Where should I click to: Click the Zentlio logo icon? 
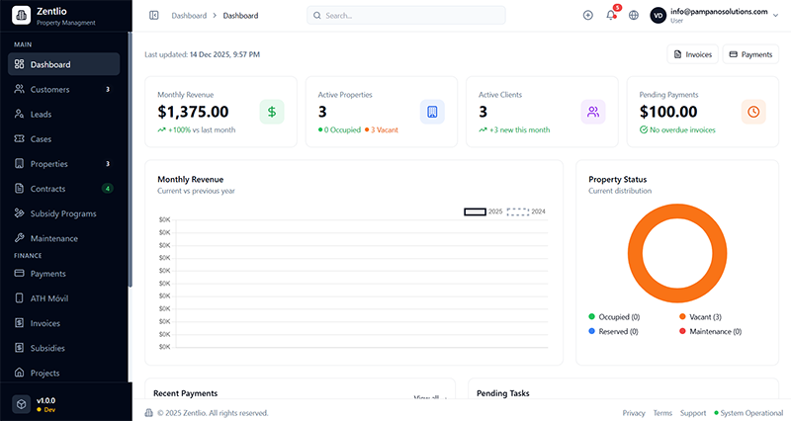(21, 16)
